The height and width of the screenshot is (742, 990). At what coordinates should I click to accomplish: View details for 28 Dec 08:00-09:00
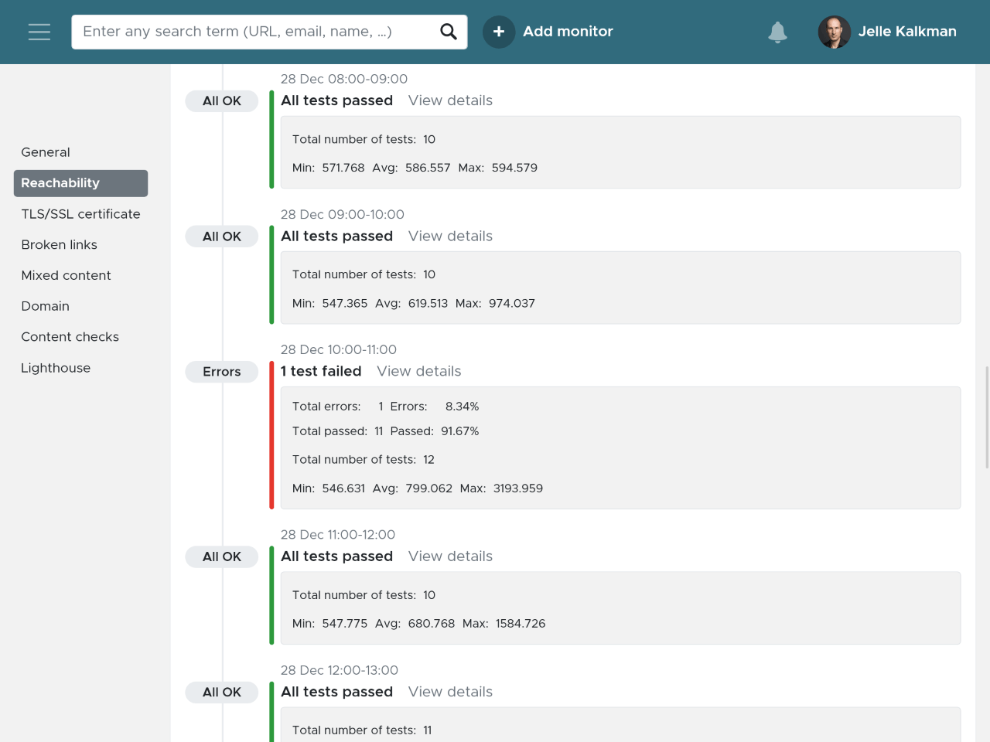coord(450,100)
